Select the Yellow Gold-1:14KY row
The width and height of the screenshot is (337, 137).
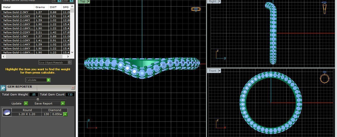[36, 44]
